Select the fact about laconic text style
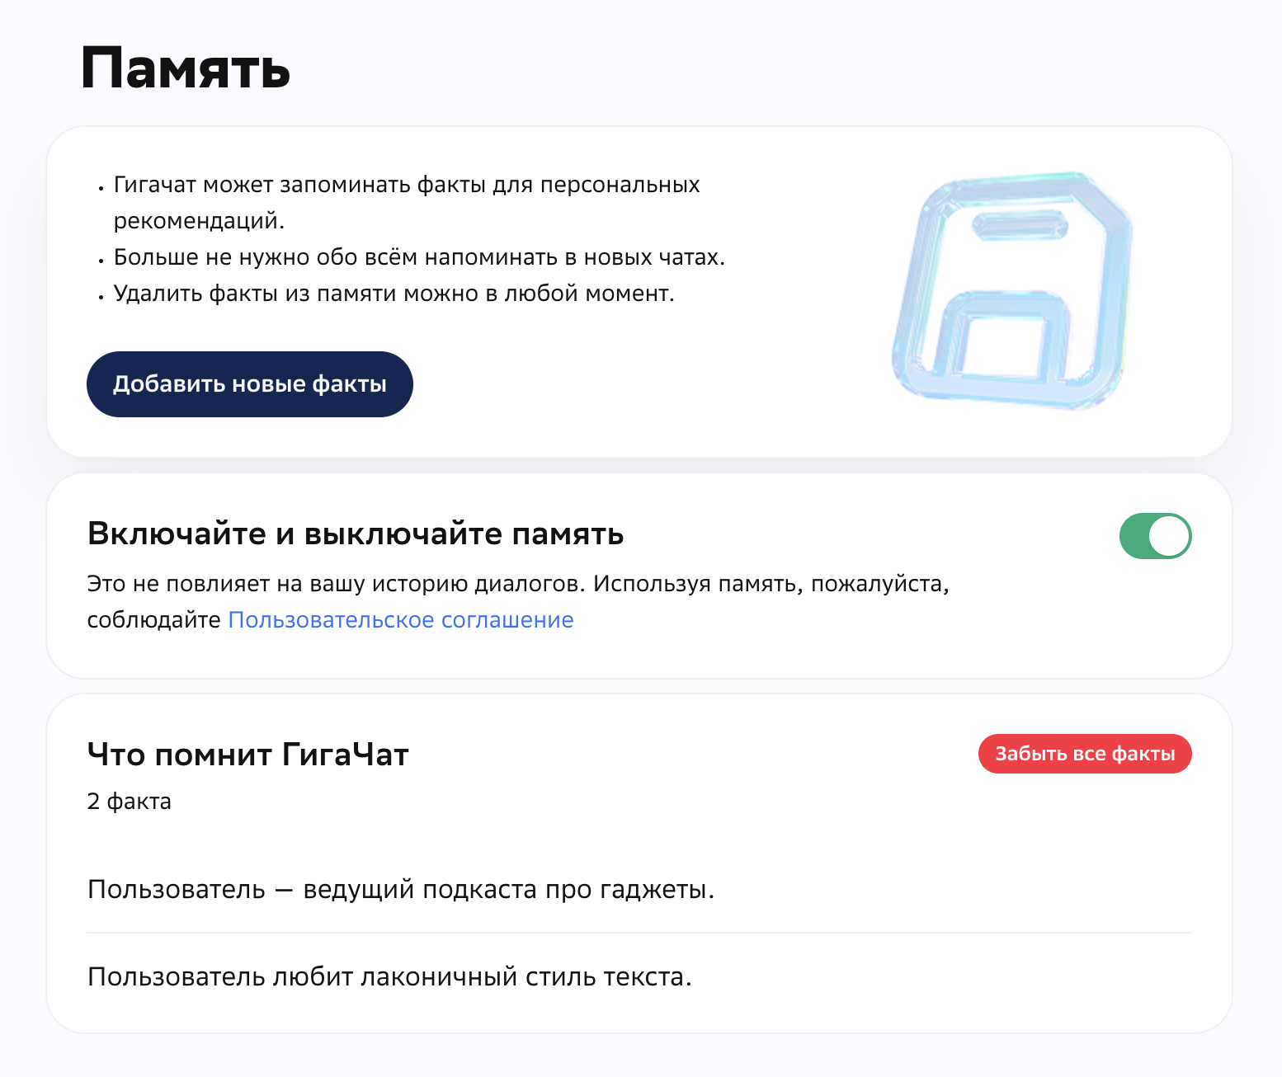This screenshot has width=1282, height=1077. (x=389, y=977)
